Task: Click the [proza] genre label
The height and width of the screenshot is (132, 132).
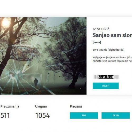Action: [97, 42]
